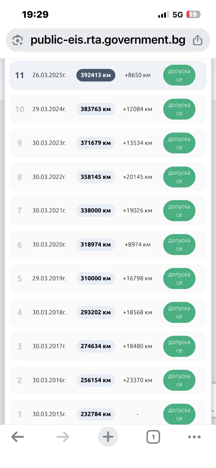The image size is (216, 468).
Task: Select inspection row number 10
Action: pyautogui.click(x=20, y=109)
